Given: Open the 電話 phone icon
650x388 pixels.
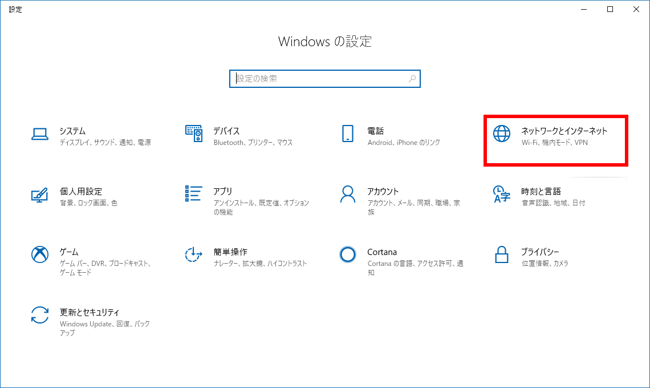Looking at the screenshot, I should click(348, 134).
